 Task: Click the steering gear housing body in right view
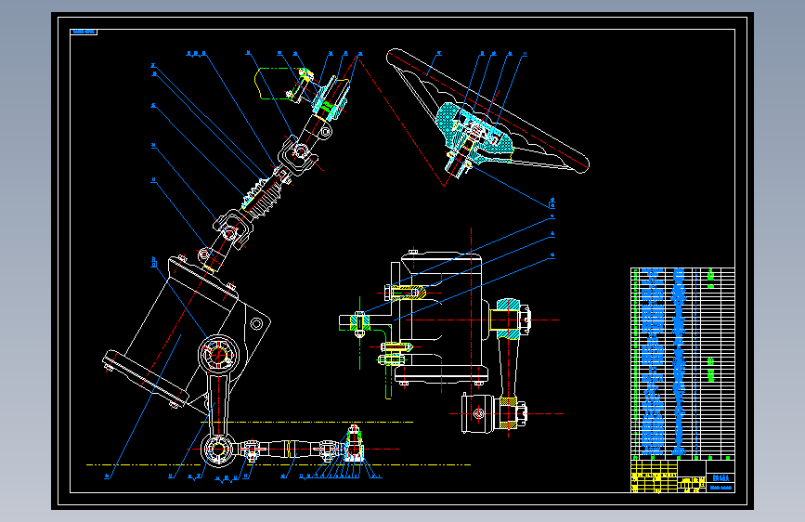(x=442, y=318)
